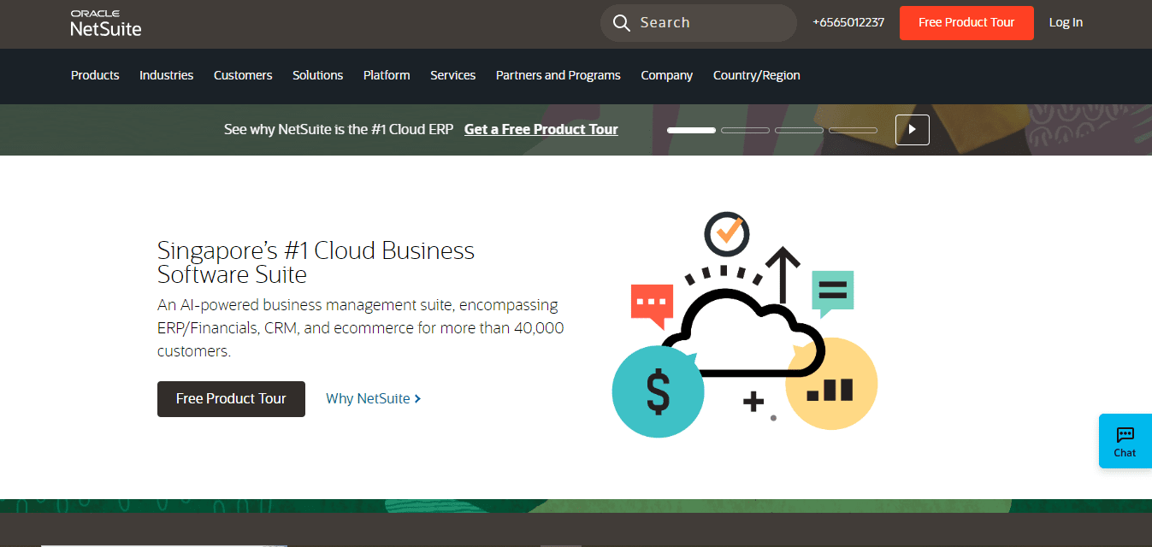Click the play arrow on the banner carousel
Image resolution: width=1152 pixels, height=547 pixels.
click(912, 129)
